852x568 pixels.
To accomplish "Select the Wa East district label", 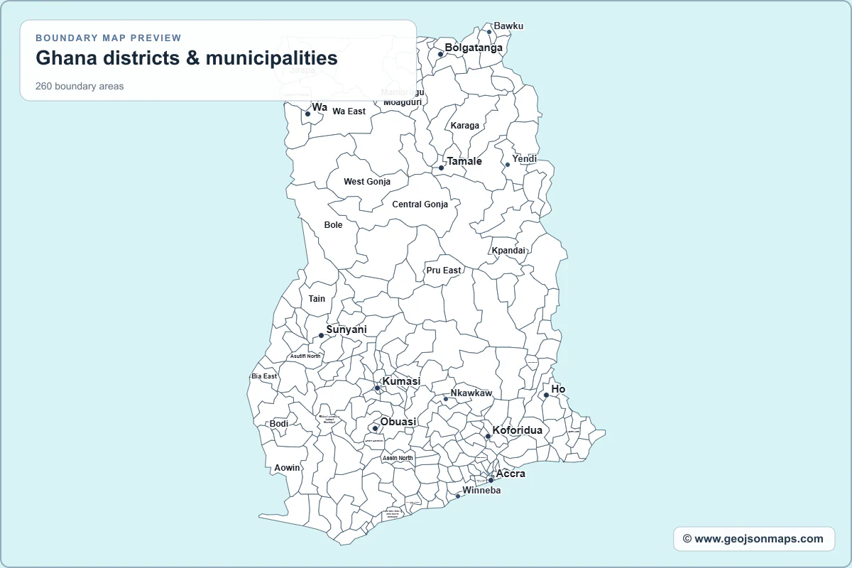I will [x=349, y=111].
